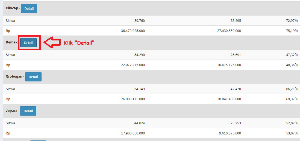Click Grobogan Siswa value 42.470

[x=236, y=89]
